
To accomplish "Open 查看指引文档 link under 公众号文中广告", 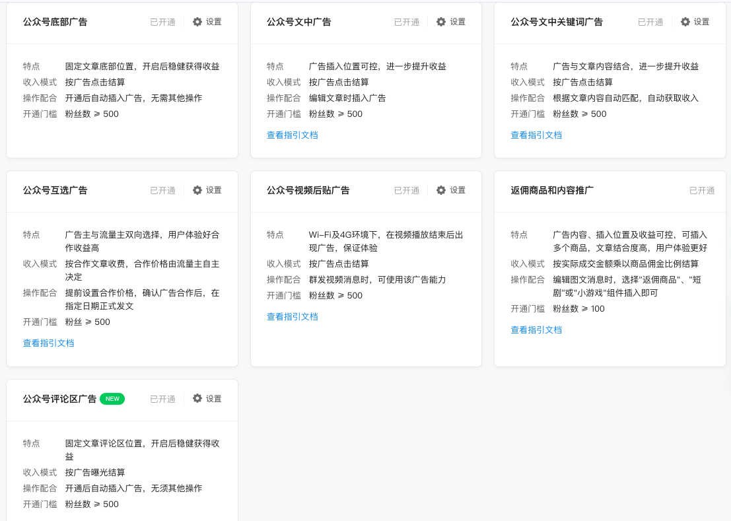I will (292, 135).
